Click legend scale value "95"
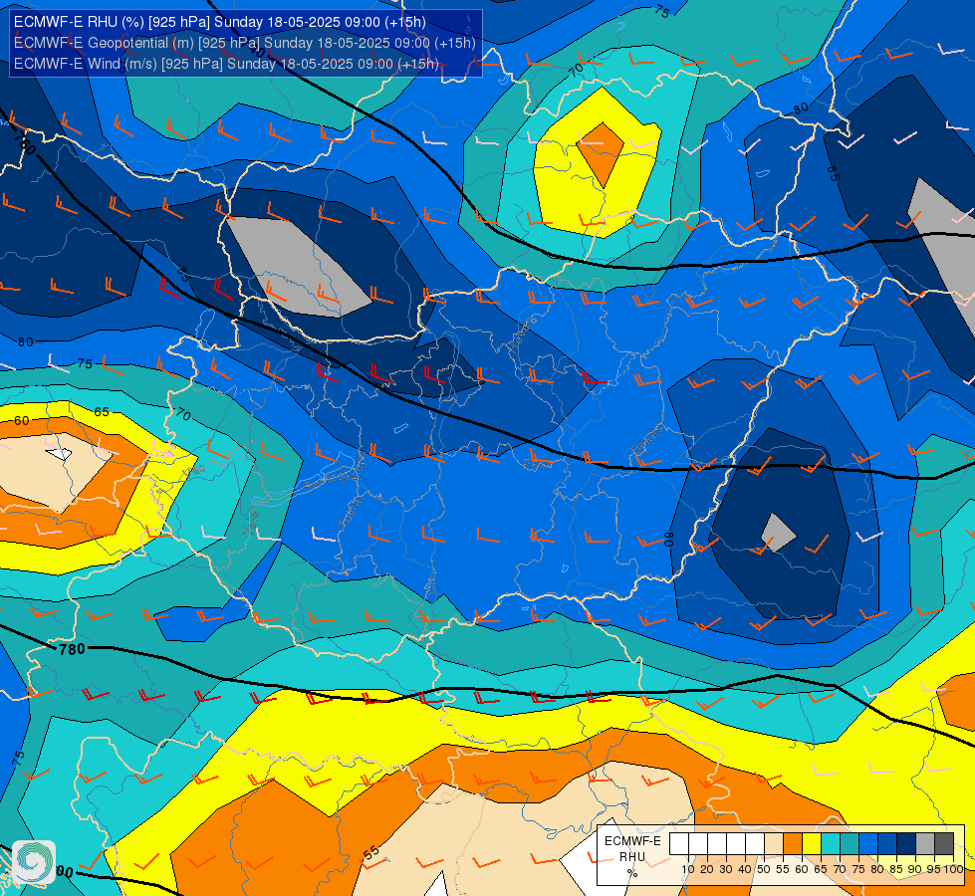The image size is (975, 896). 933,869
